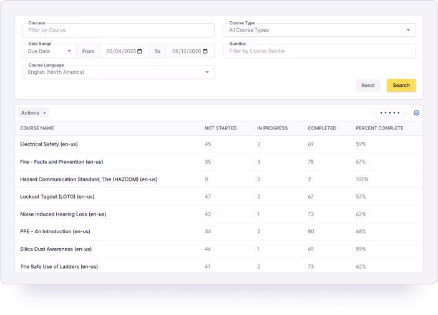Open the table settings gear icon
The width and height of the screenshot is (438, 315).
[416, 112]
